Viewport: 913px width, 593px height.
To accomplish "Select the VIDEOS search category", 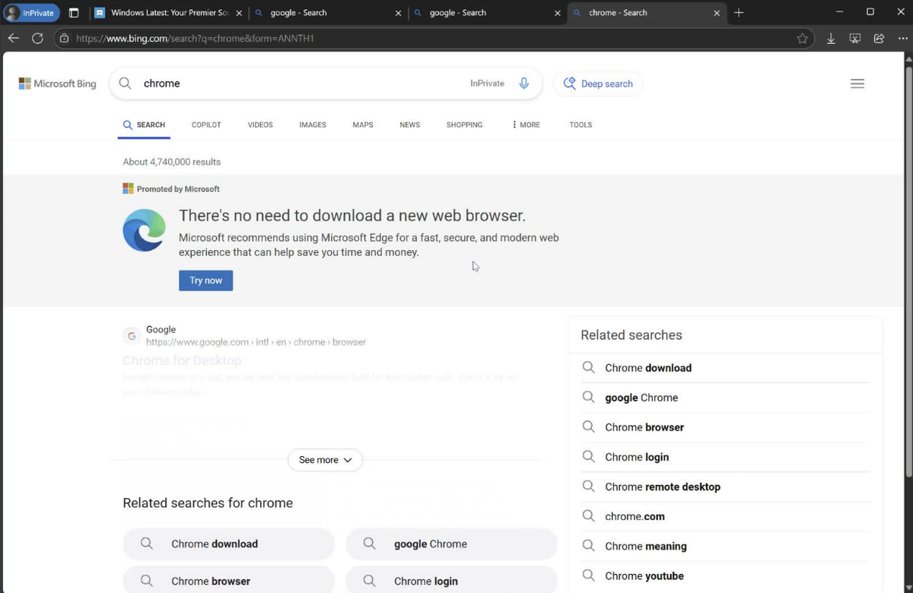I will pos(260,125).
